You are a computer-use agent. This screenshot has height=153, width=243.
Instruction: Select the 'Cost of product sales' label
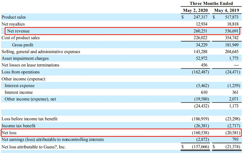point(20,38)
